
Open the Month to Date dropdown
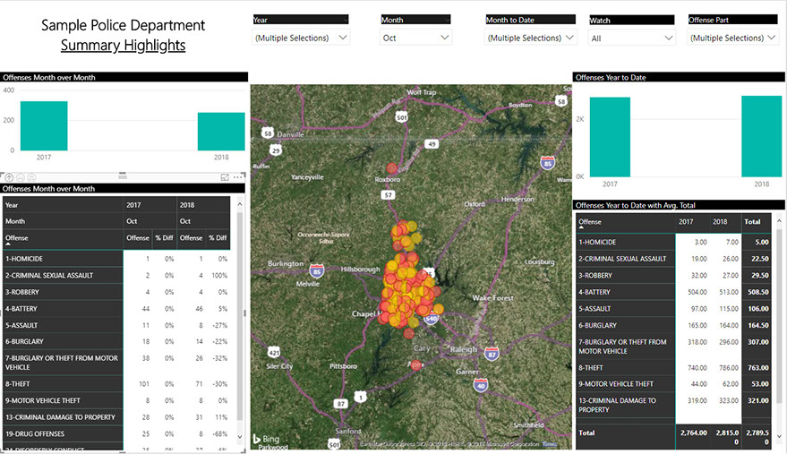530,38
